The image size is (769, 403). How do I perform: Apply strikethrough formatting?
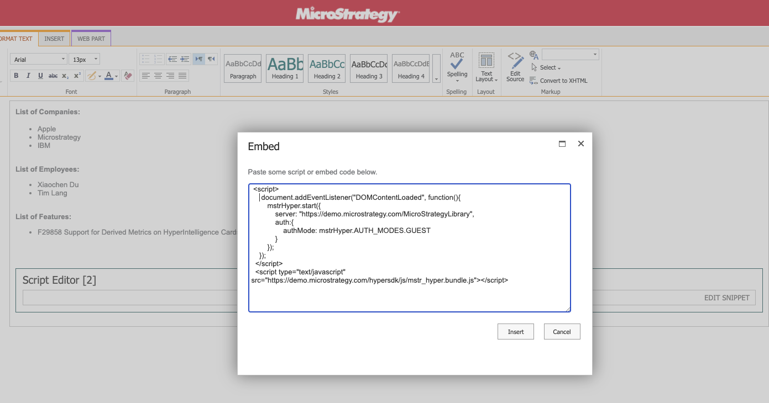53,76
